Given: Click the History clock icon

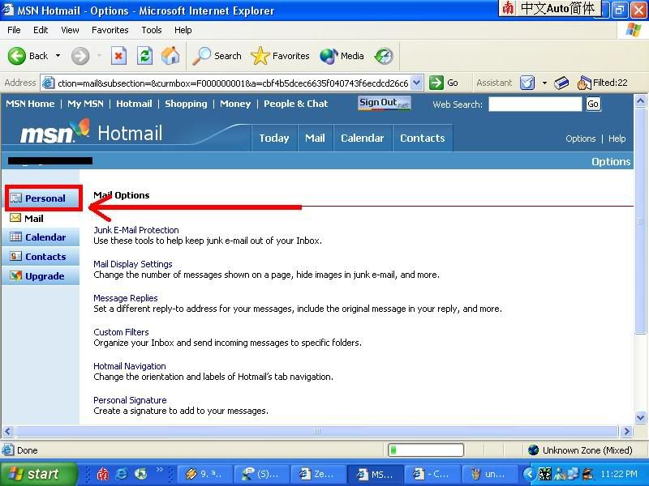Looking at the screenshot, I should click(x=384, y=56).
